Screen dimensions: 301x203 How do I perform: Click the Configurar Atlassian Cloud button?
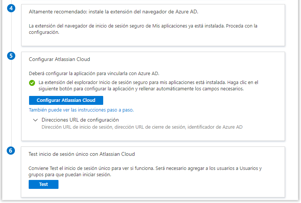66,100
